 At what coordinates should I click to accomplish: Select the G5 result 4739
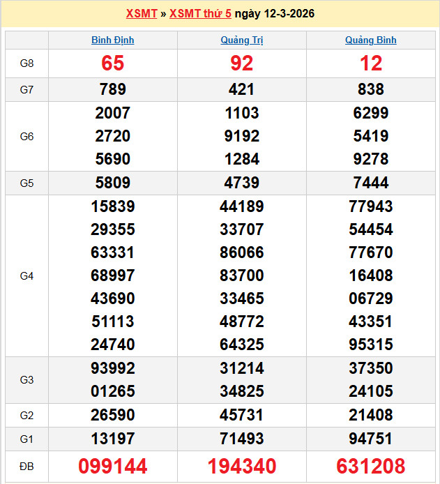pos(242,183)
